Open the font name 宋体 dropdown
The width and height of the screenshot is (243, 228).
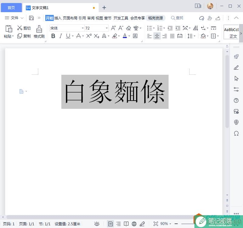[83, 28]
